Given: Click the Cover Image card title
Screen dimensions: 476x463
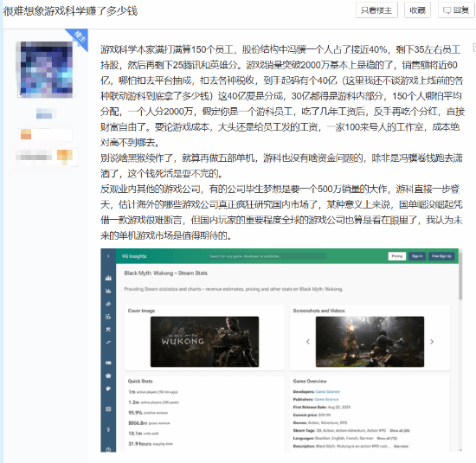Looking at the screenshot, I should pos(141,311).
